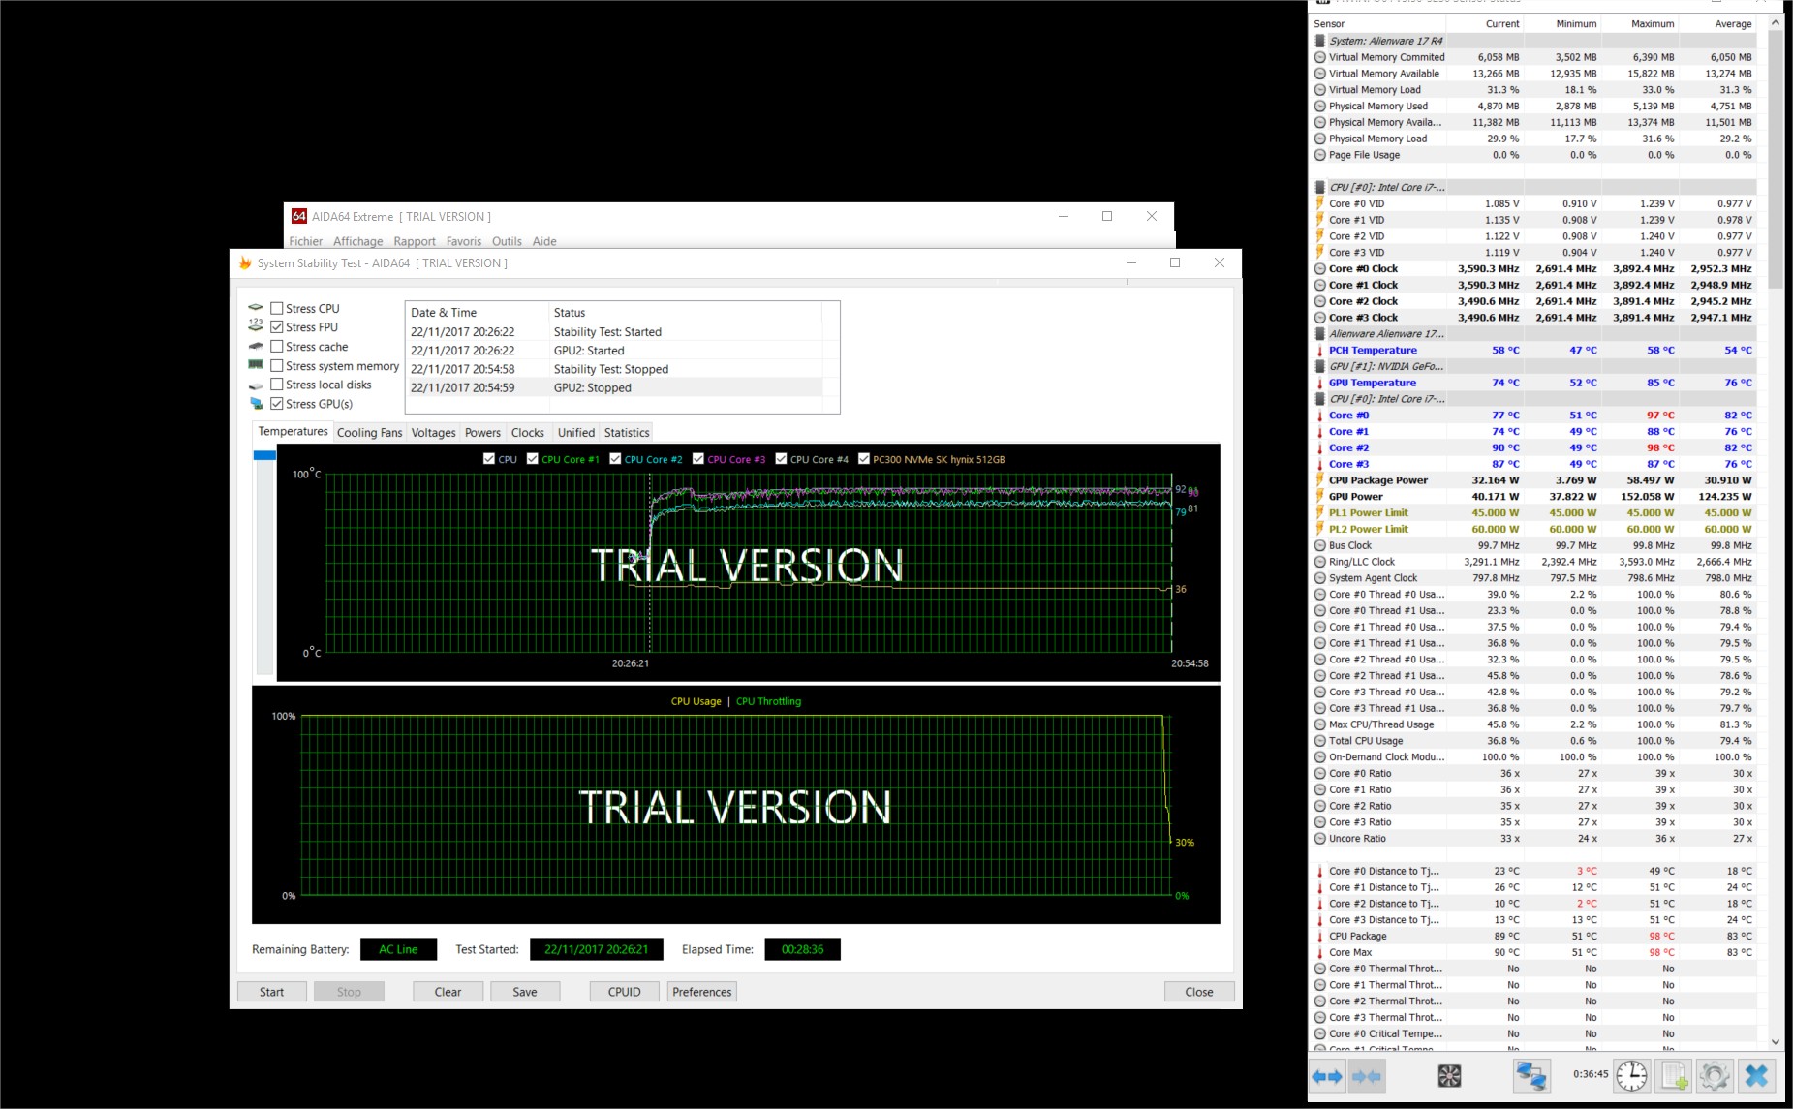Switch to the Voltages tab
The height and width of the screenshot is (1109, 1793).
[x=433, y=433]
